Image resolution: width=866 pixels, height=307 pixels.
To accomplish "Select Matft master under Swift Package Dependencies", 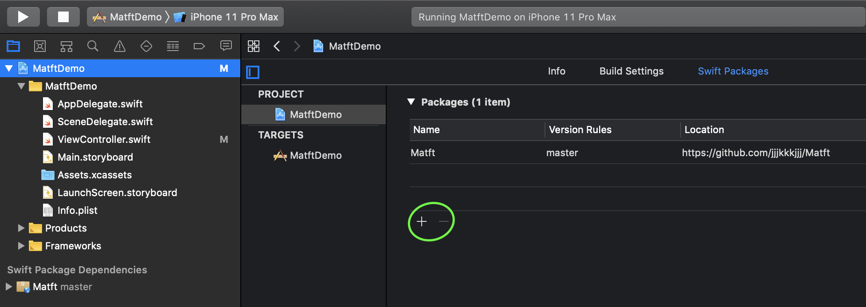I will 120,287.
